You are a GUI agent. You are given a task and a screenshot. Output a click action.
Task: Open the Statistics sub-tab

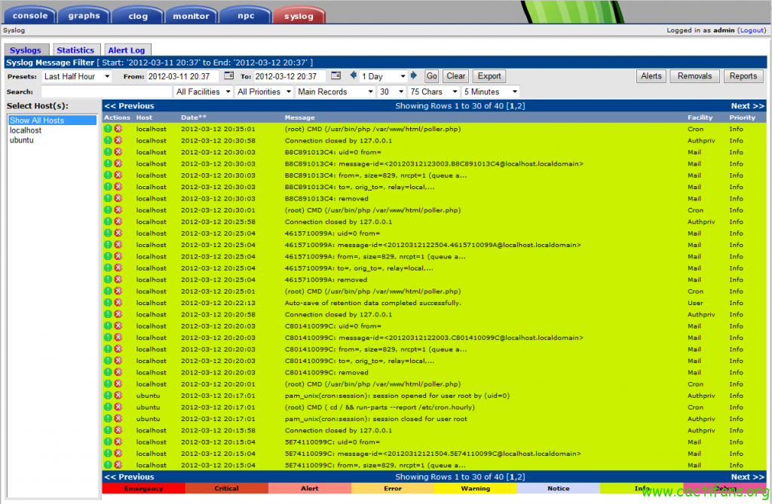tap(75, 50)
